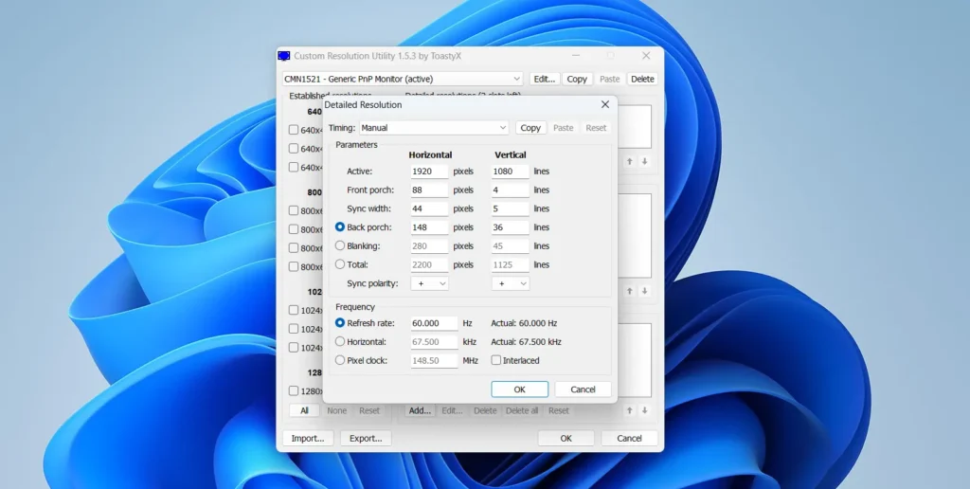
Task: Select the Pixel clock radio button
Action: tap(340, 360)
